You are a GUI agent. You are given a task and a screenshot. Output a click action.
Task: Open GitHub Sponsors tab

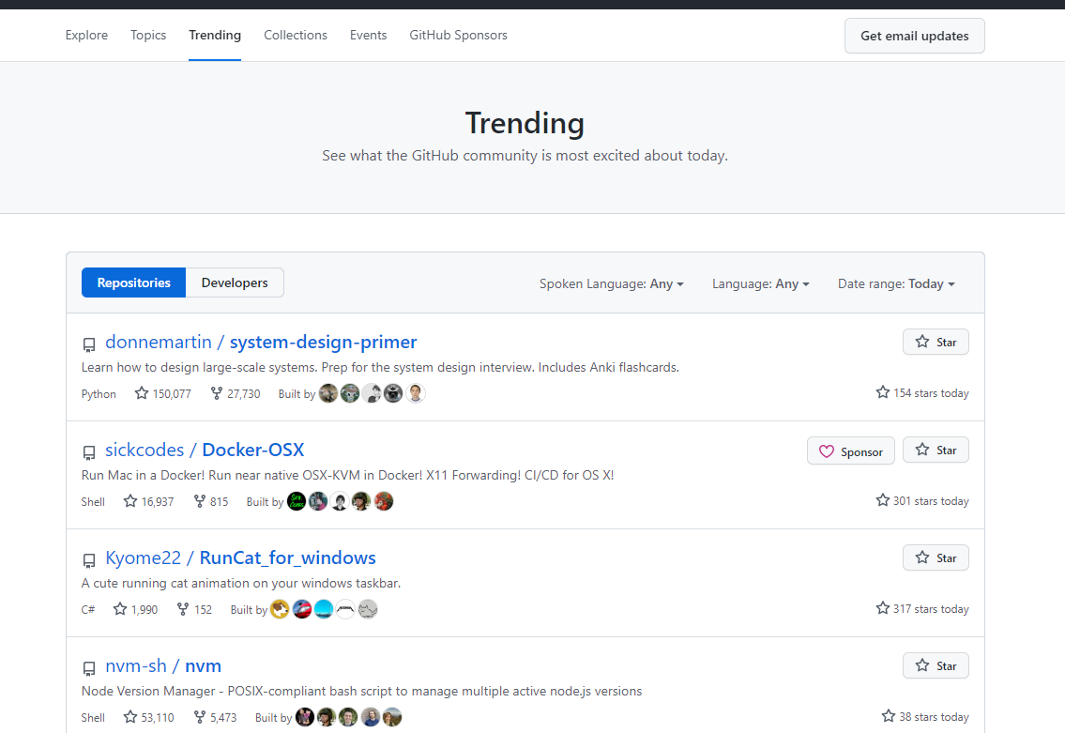coord(459,36)
